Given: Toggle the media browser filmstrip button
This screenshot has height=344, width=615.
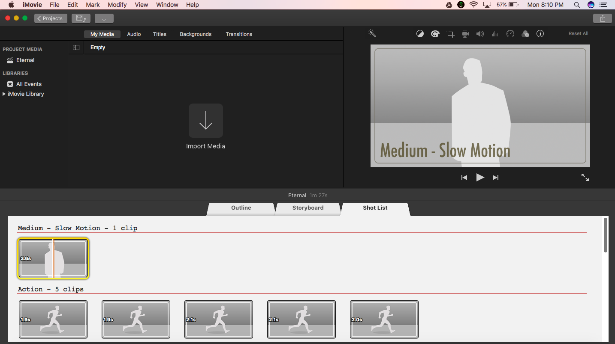Looking at the screenshot, I should coord(81,18).
